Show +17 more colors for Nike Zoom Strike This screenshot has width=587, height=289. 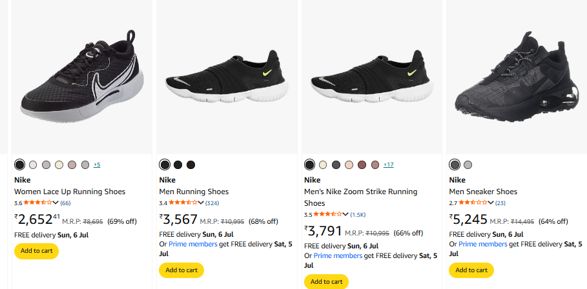click(388, 164)
